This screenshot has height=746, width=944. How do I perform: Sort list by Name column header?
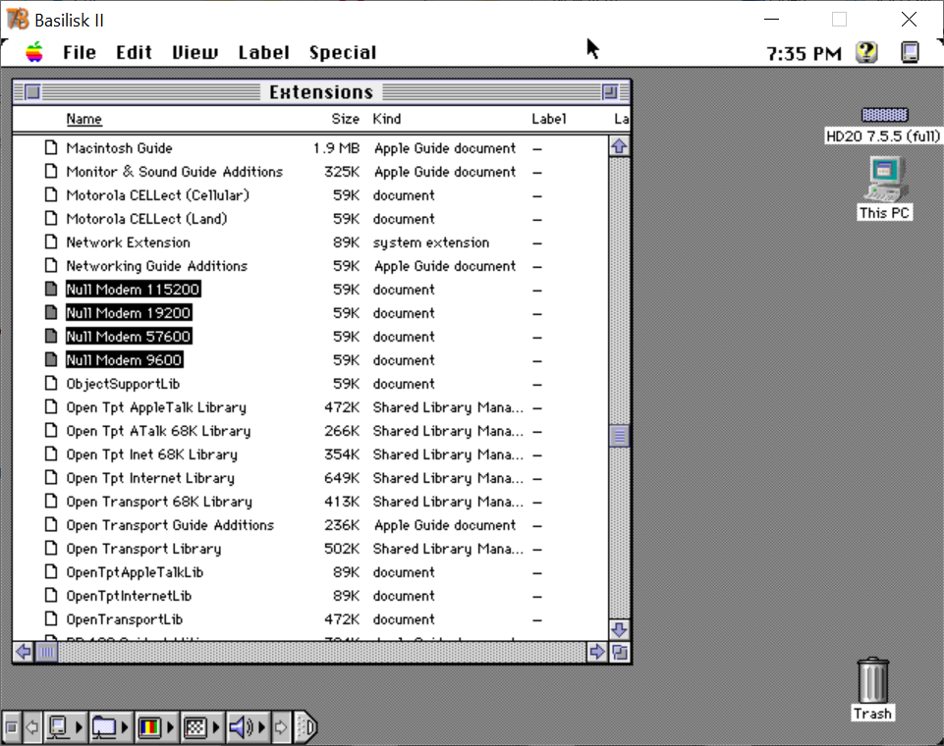point(83,119)
